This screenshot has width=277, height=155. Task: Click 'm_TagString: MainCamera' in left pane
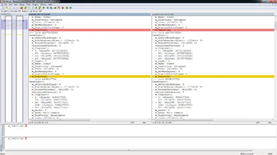48,115
